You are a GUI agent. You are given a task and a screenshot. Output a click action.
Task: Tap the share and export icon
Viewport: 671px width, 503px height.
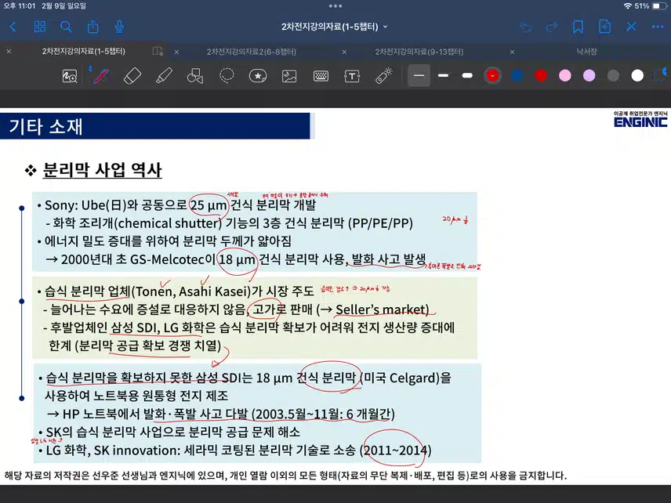click(x=92, y=27)
